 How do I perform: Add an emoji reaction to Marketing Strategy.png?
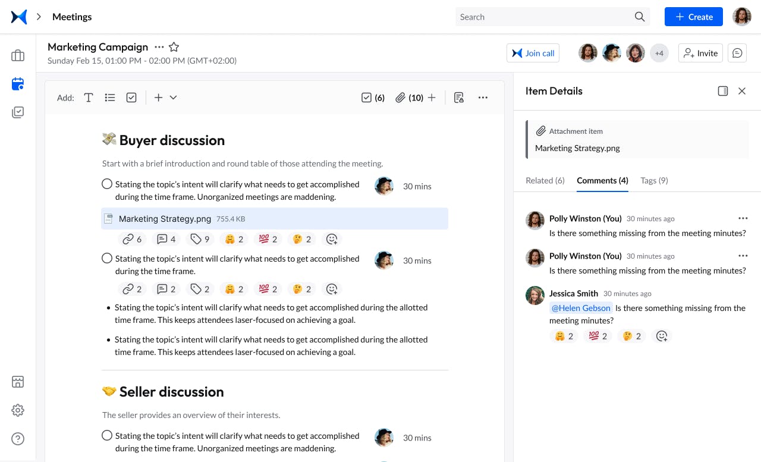point(332,238)
